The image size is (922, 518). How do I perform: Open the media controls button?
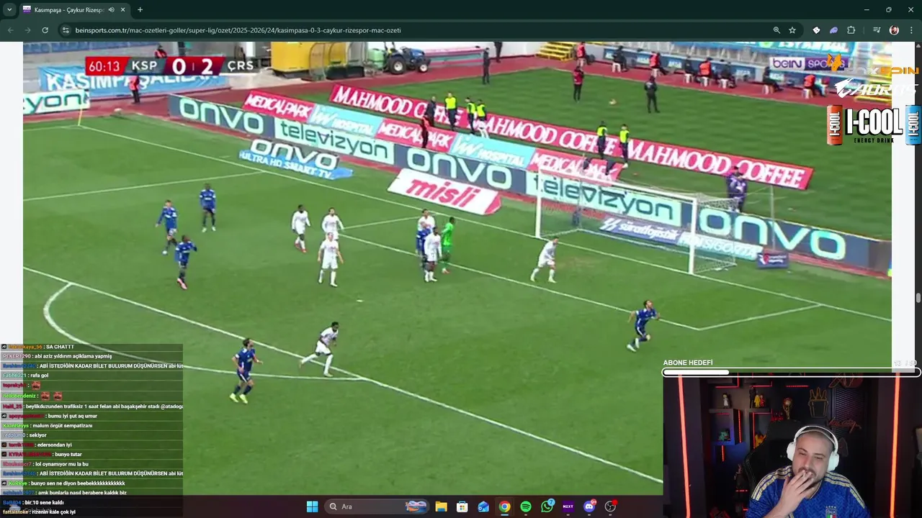pyautogui.click(x=877, y=30)
